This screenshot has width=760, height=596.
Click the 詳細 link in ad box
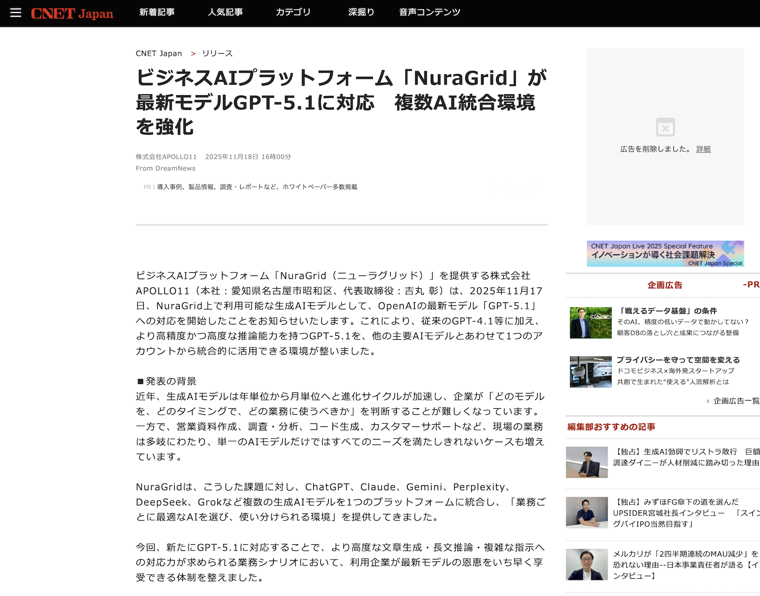tap(703, 149)
